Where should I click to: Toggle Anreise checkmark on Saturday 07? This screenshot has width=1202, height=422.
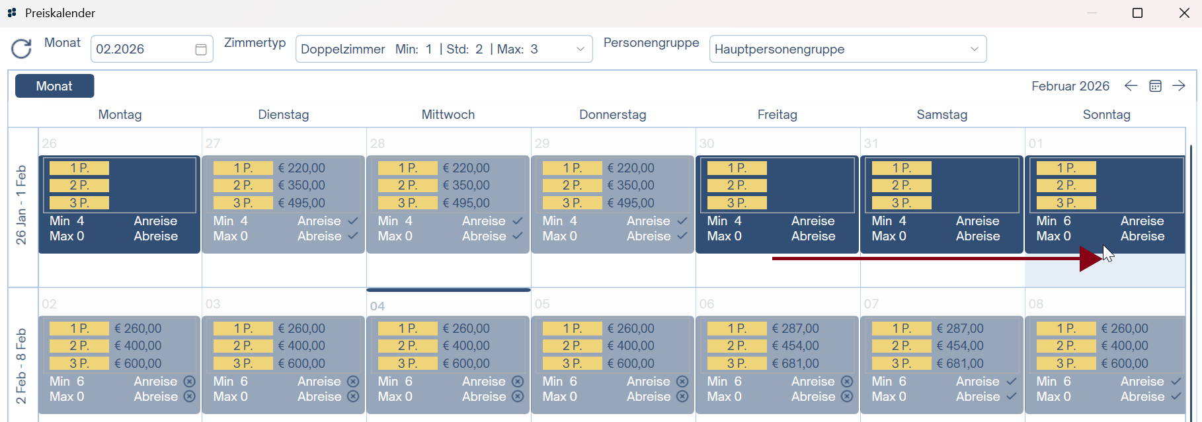tap(1011, 381)
